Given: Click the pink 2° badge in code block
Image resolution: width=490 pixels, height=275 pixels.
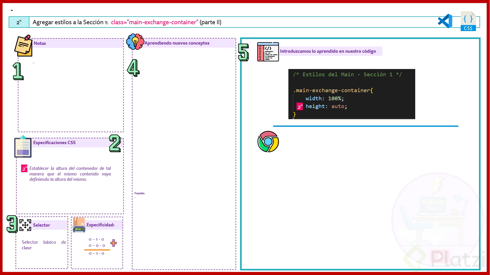Looking at the screenshot, I should coord(300,106).
